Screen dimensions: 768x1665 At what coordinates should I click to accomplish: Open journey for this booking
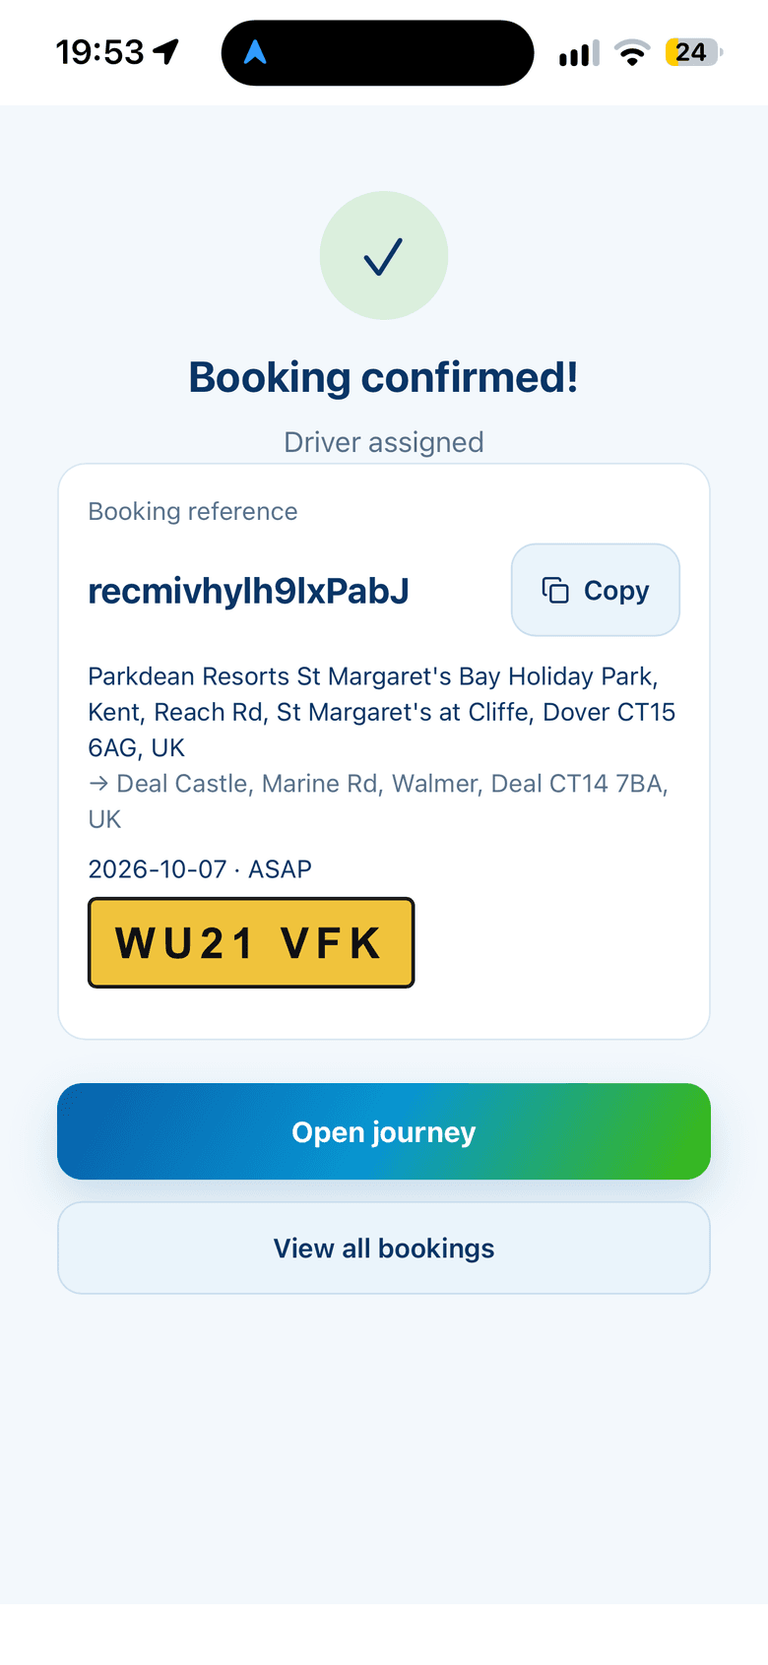pyautogui.click(x=384, y=1131)
